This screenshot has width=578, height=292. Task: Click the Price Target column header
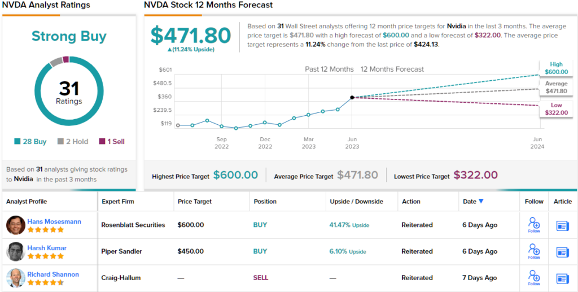pyautogui.click(x=196, y=202)
